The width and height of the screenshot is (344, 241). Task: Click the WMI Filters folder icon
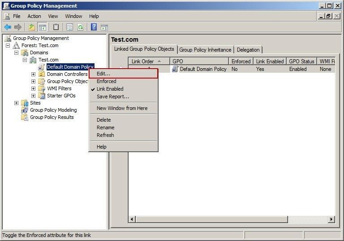pyautogui.click(x=42, y=88)
